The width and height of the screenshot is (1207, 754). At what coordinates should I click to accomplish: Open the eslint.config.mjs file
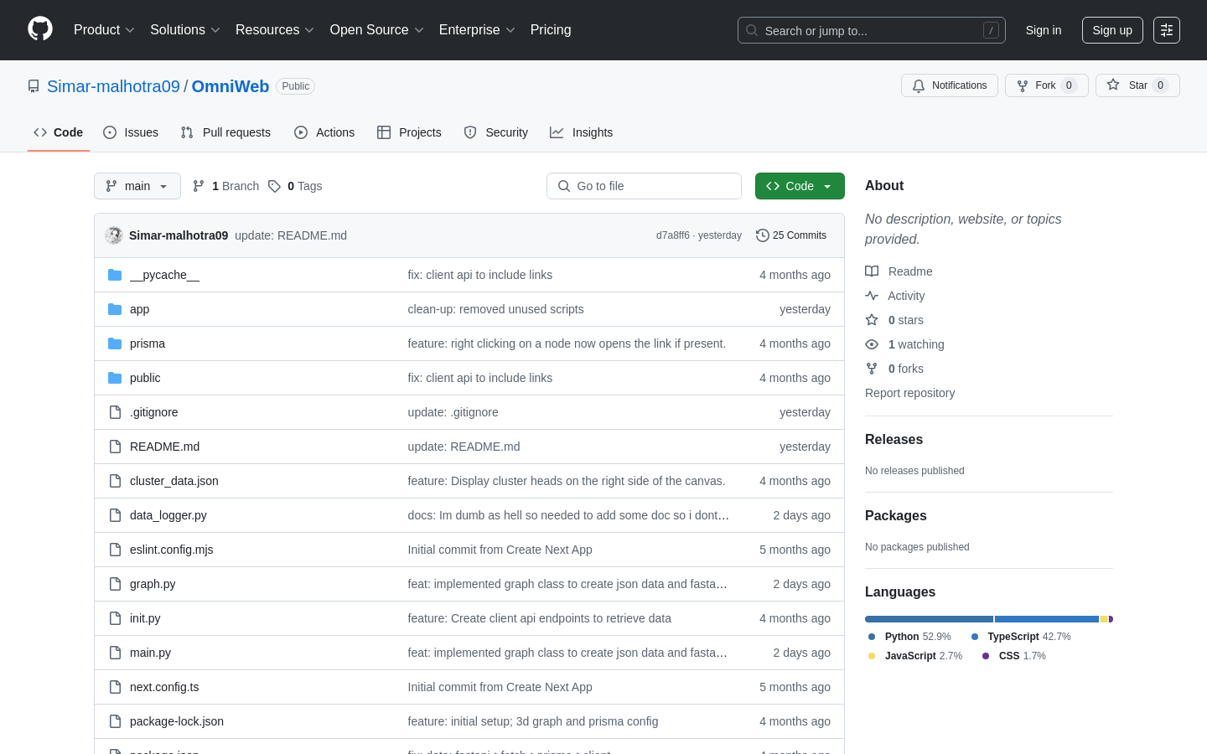tap(172, 550)
